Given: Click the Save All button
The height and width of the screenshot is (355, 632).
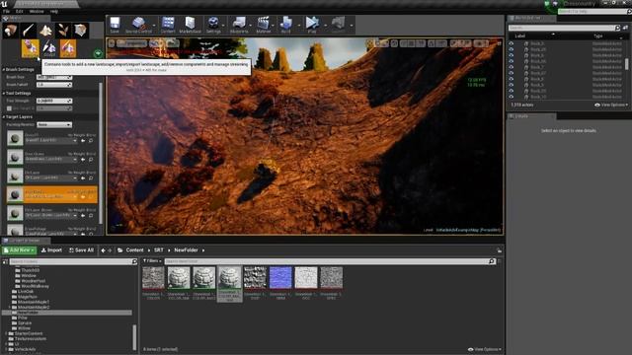Looking at the screenshot, I should pyautogui.click(x=81, y=250).
